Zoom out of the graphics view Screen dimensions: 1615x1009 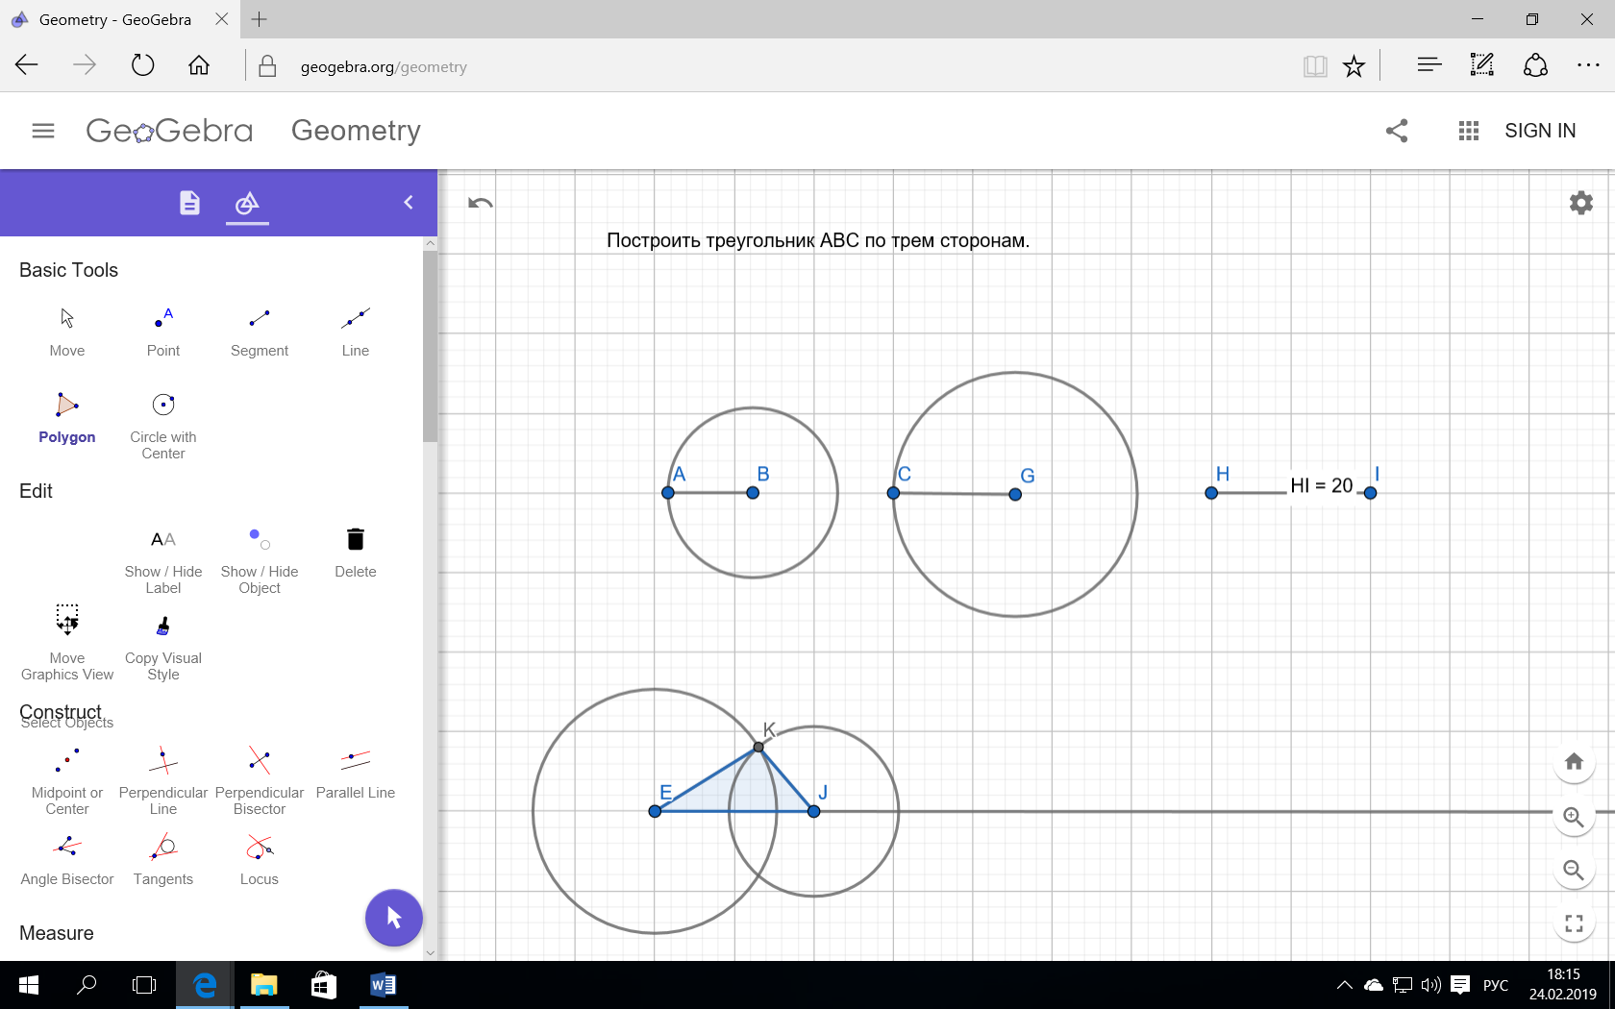(x=1574, y=871)
